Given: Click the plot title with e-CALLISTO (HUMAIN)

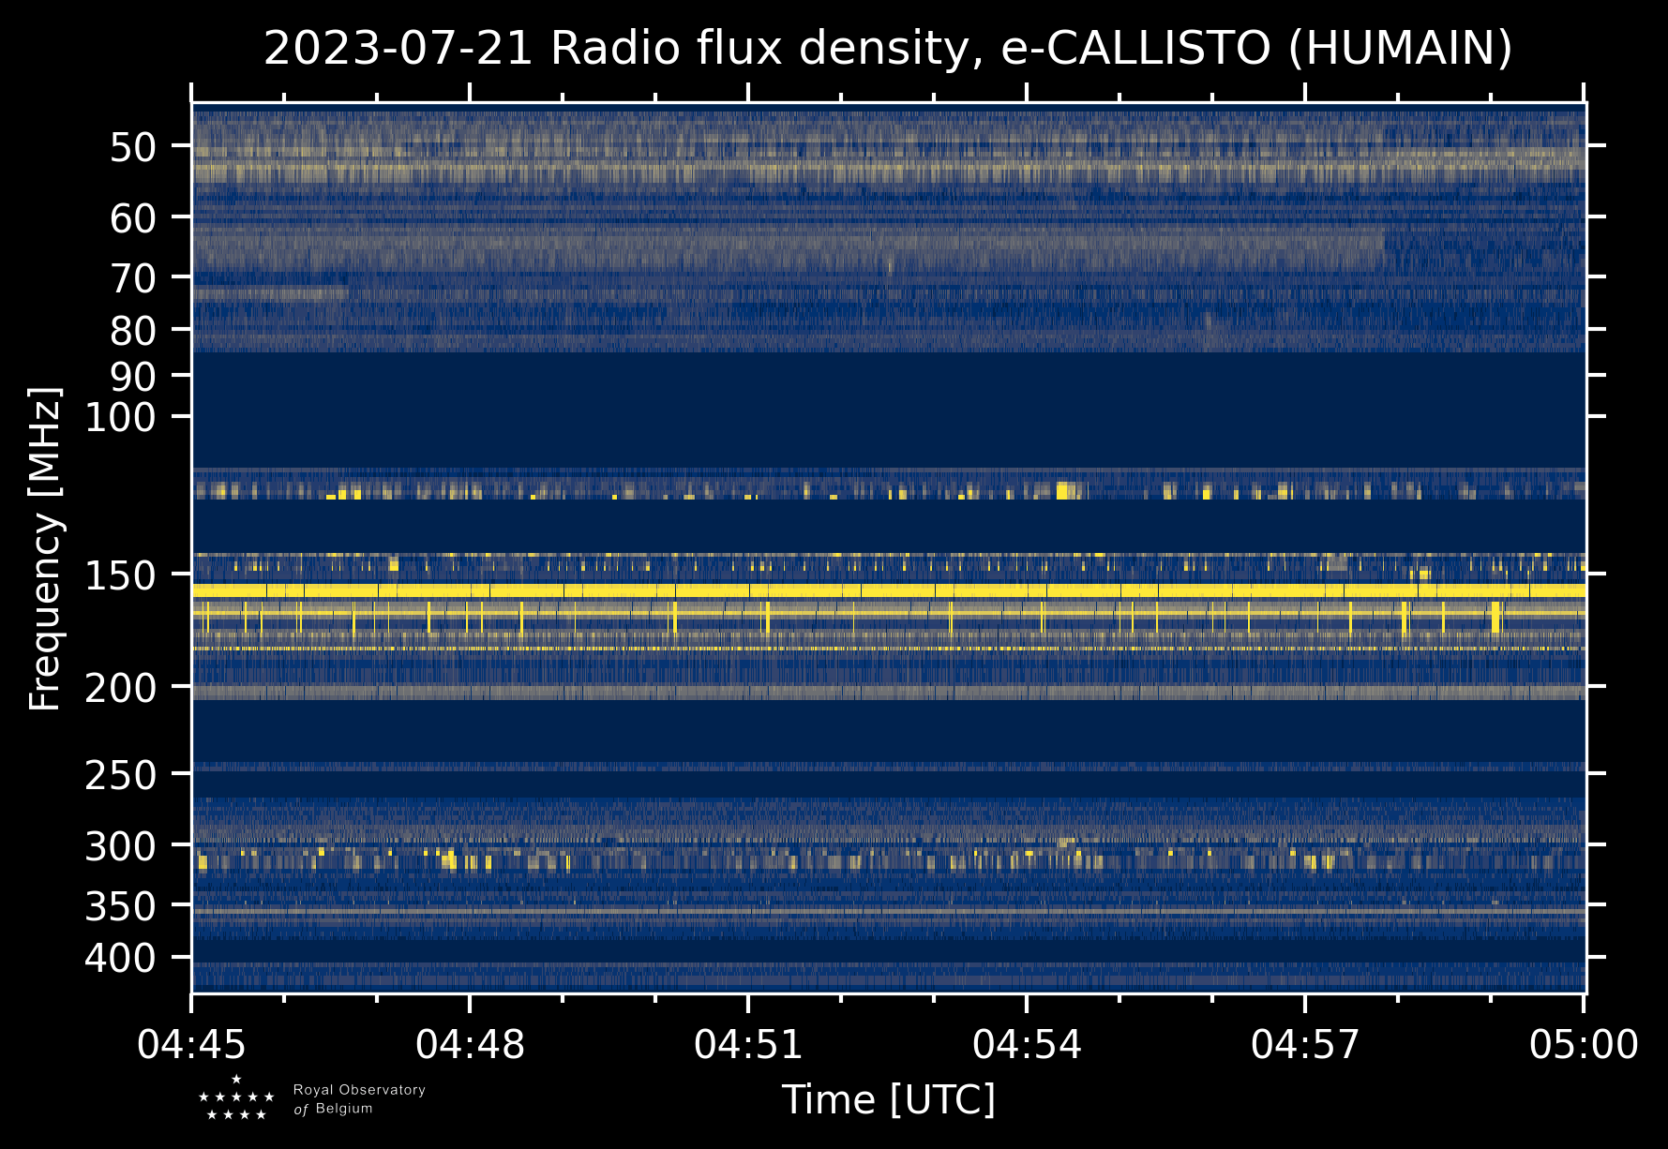Looking at the screenshot, I should (888, 49).
